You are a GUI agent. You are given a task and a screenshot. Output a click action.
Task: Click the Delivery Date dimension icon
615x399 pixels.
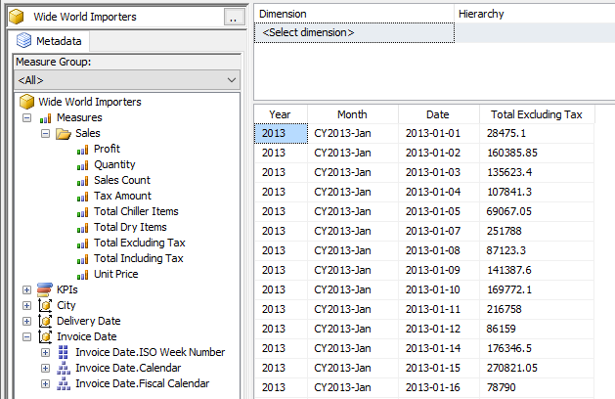(x=45, y=321)
